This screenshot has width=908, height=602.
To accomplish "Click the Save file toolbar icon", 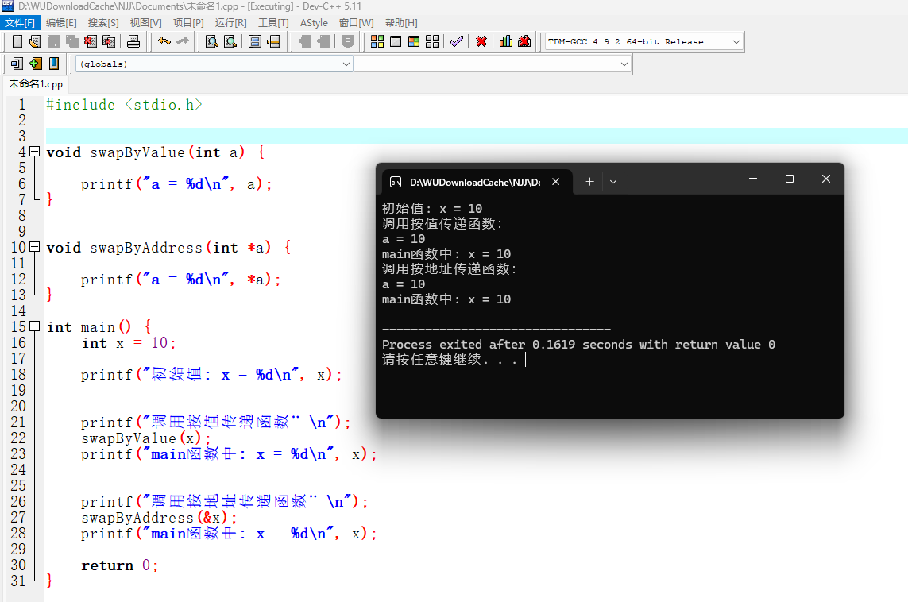I will click(x=54, y=41).
